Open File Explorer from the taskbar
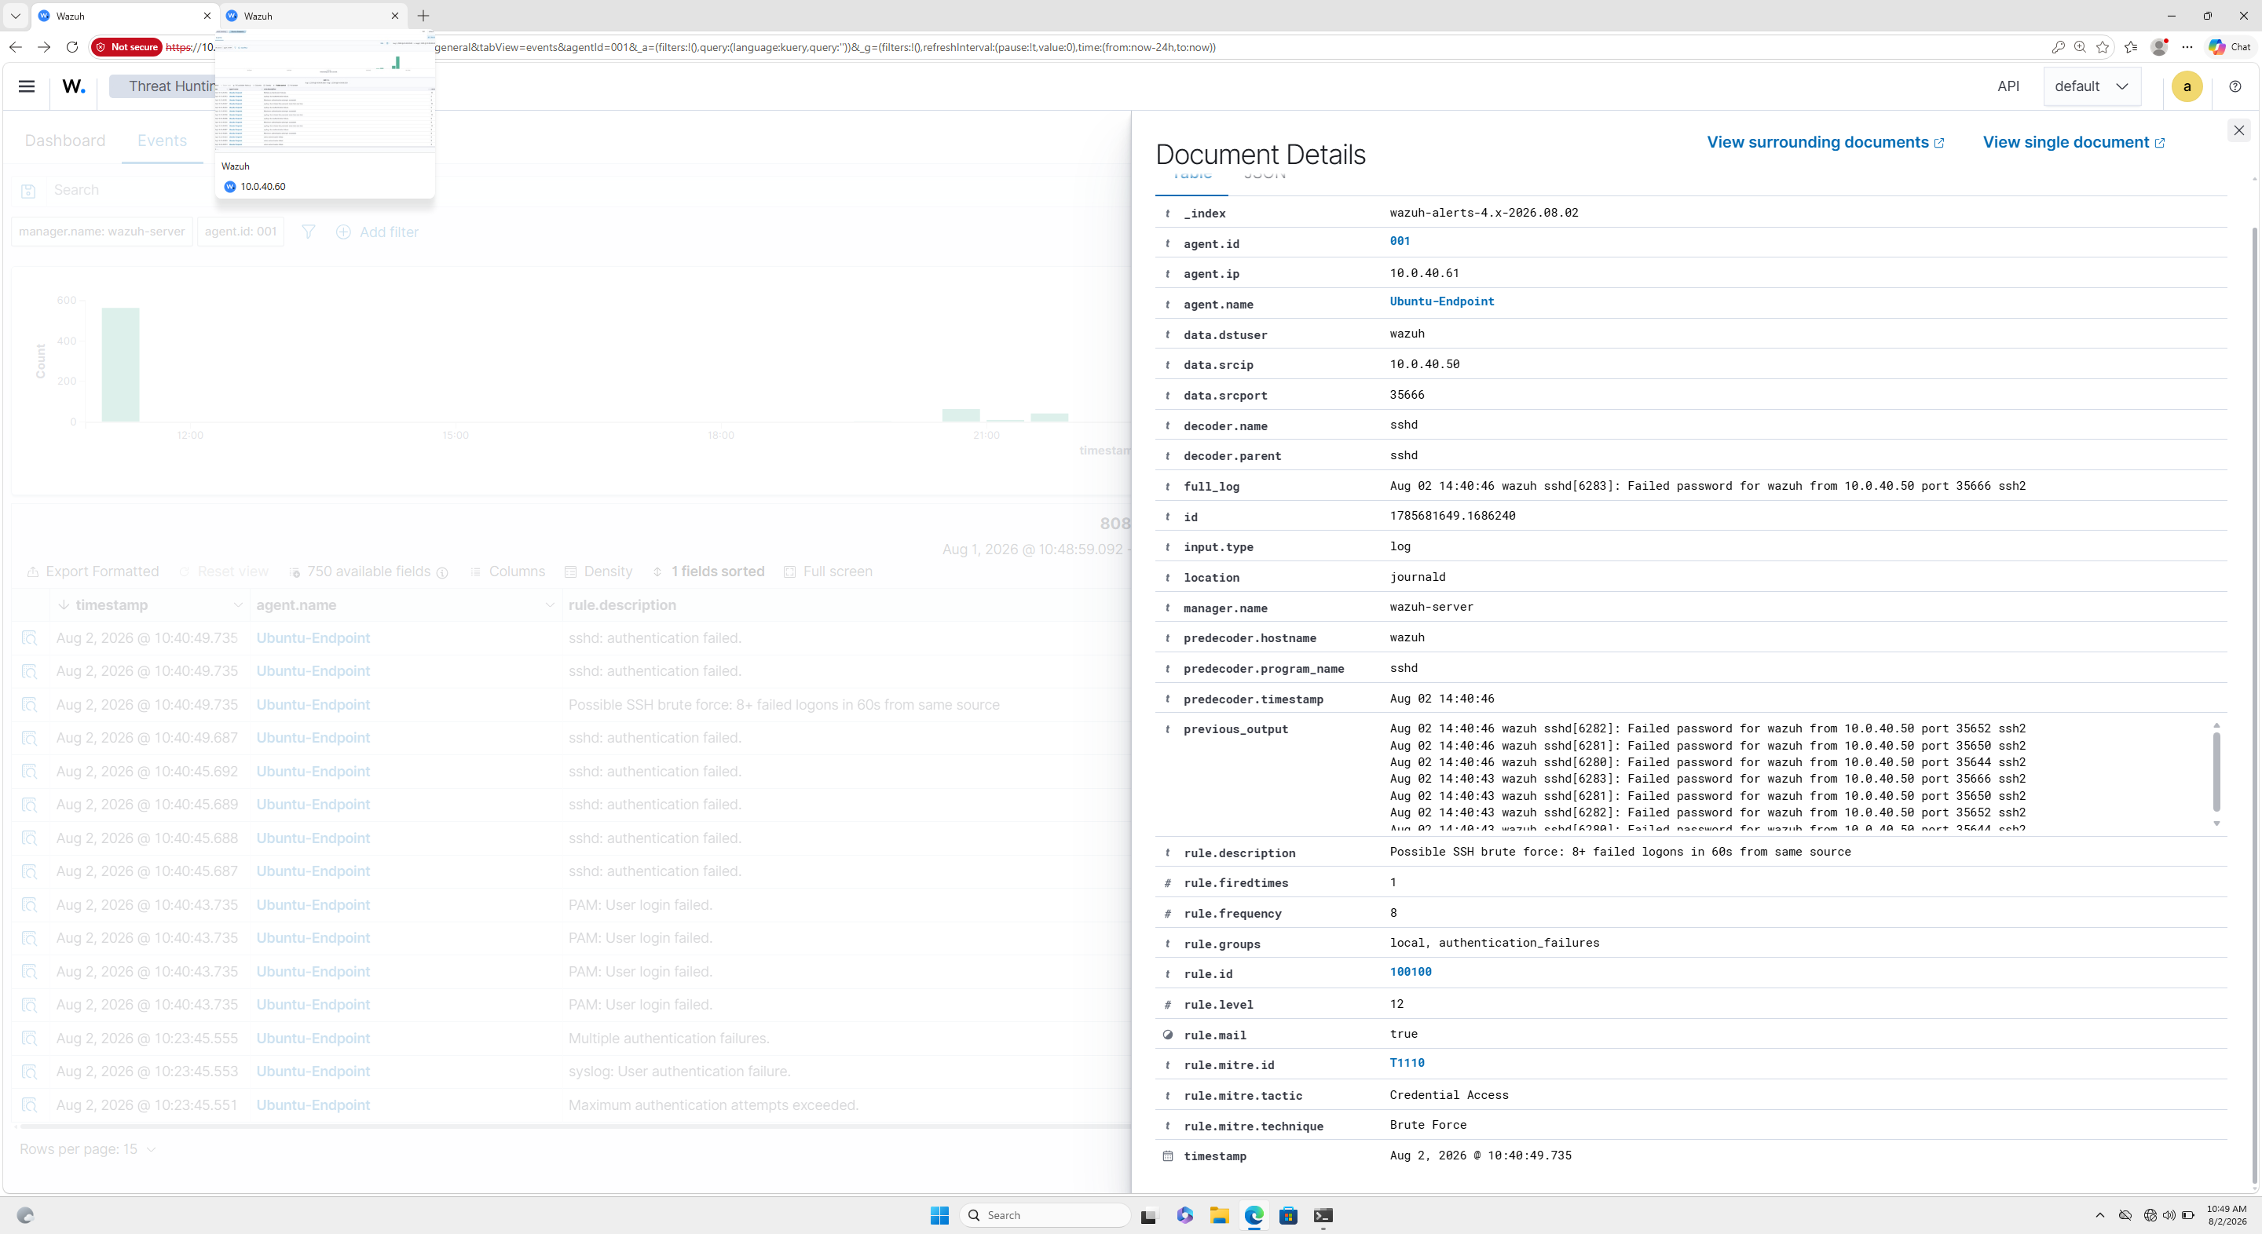The width and height of the screenshot is (2262, 1234). pyautogui.click(x=1219, y=1216)
